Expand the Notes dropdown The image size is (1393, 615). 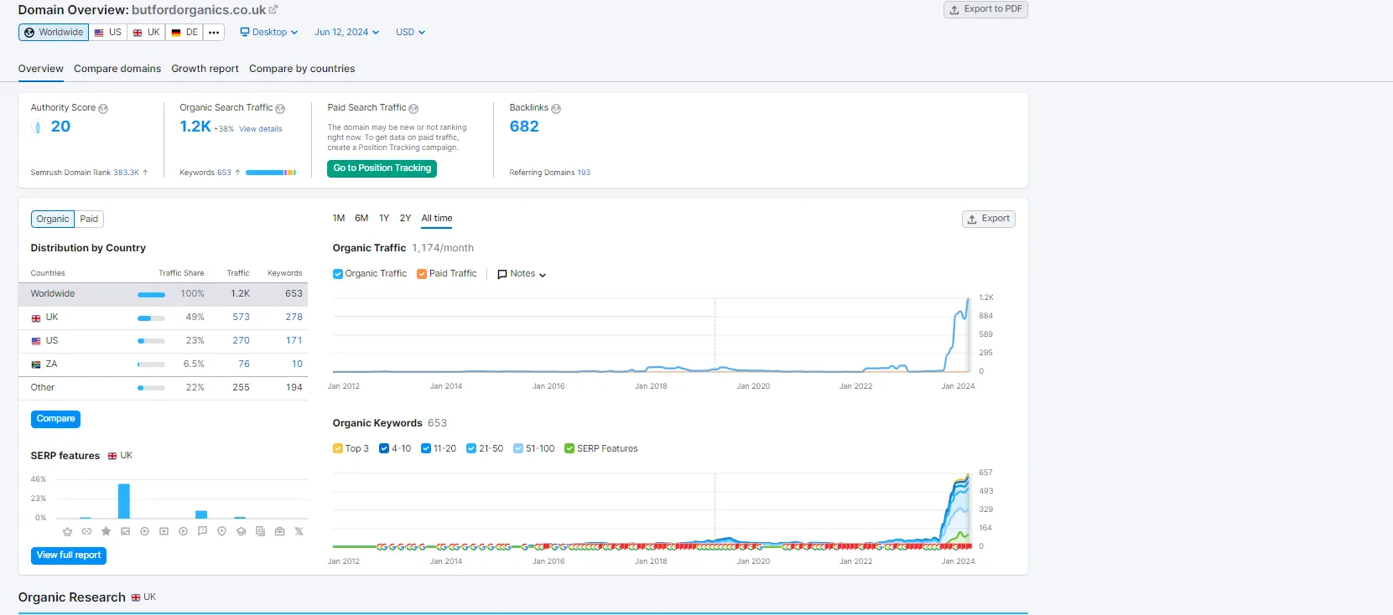coord(522,274)
